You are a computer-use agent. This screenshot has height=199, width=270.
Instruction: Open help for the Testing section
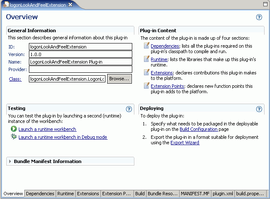click(129, 109)
